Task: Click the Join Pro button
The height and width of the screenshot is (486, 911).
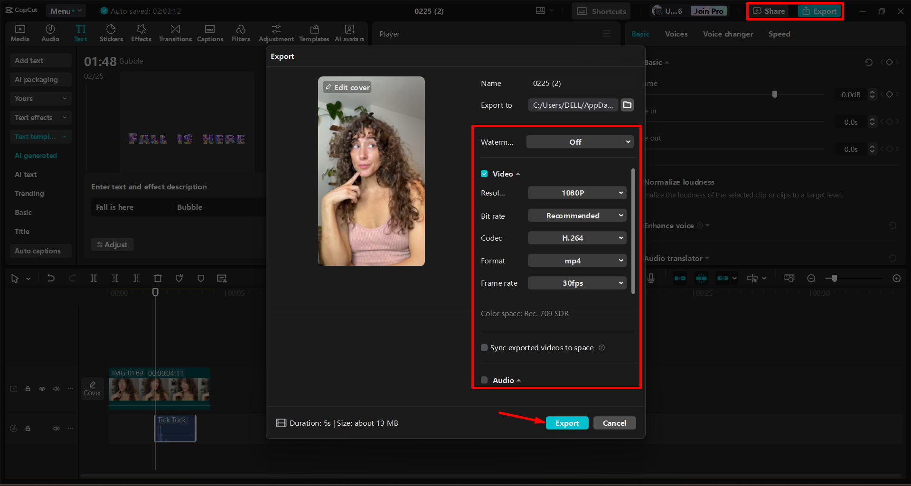Action: pos(708,10)
